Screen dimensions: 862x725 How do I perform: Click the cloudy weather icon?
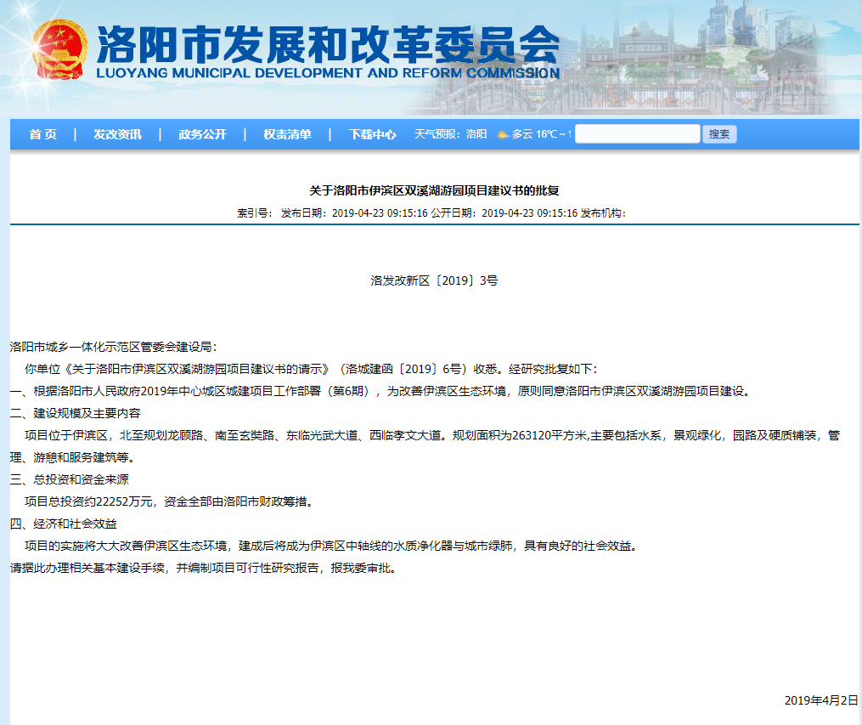pos(502,135)
